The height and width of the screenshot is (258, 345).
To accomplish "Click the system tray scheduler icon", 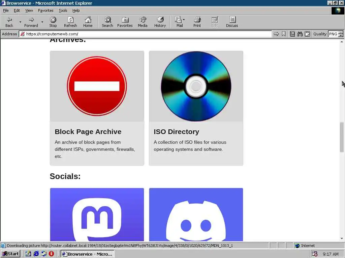I will coord(314,254).
